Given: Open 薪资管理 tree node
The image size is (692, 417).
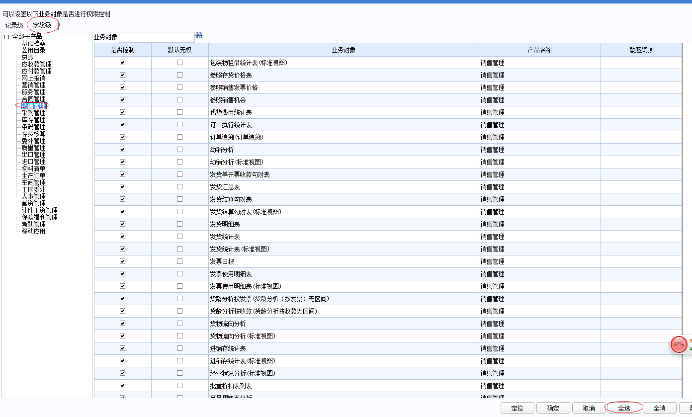Looking at the screenshot, I should (x=33, y=203).
